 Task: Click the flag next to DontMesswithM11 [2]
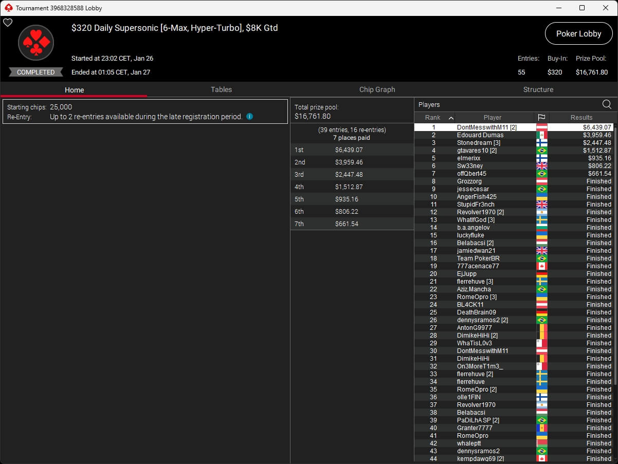pyautogui.click(x=541, y=127)
